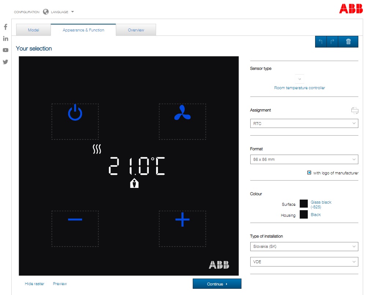Hide the raster grid
Screen dimensions: 373x295
pos(34,284)
